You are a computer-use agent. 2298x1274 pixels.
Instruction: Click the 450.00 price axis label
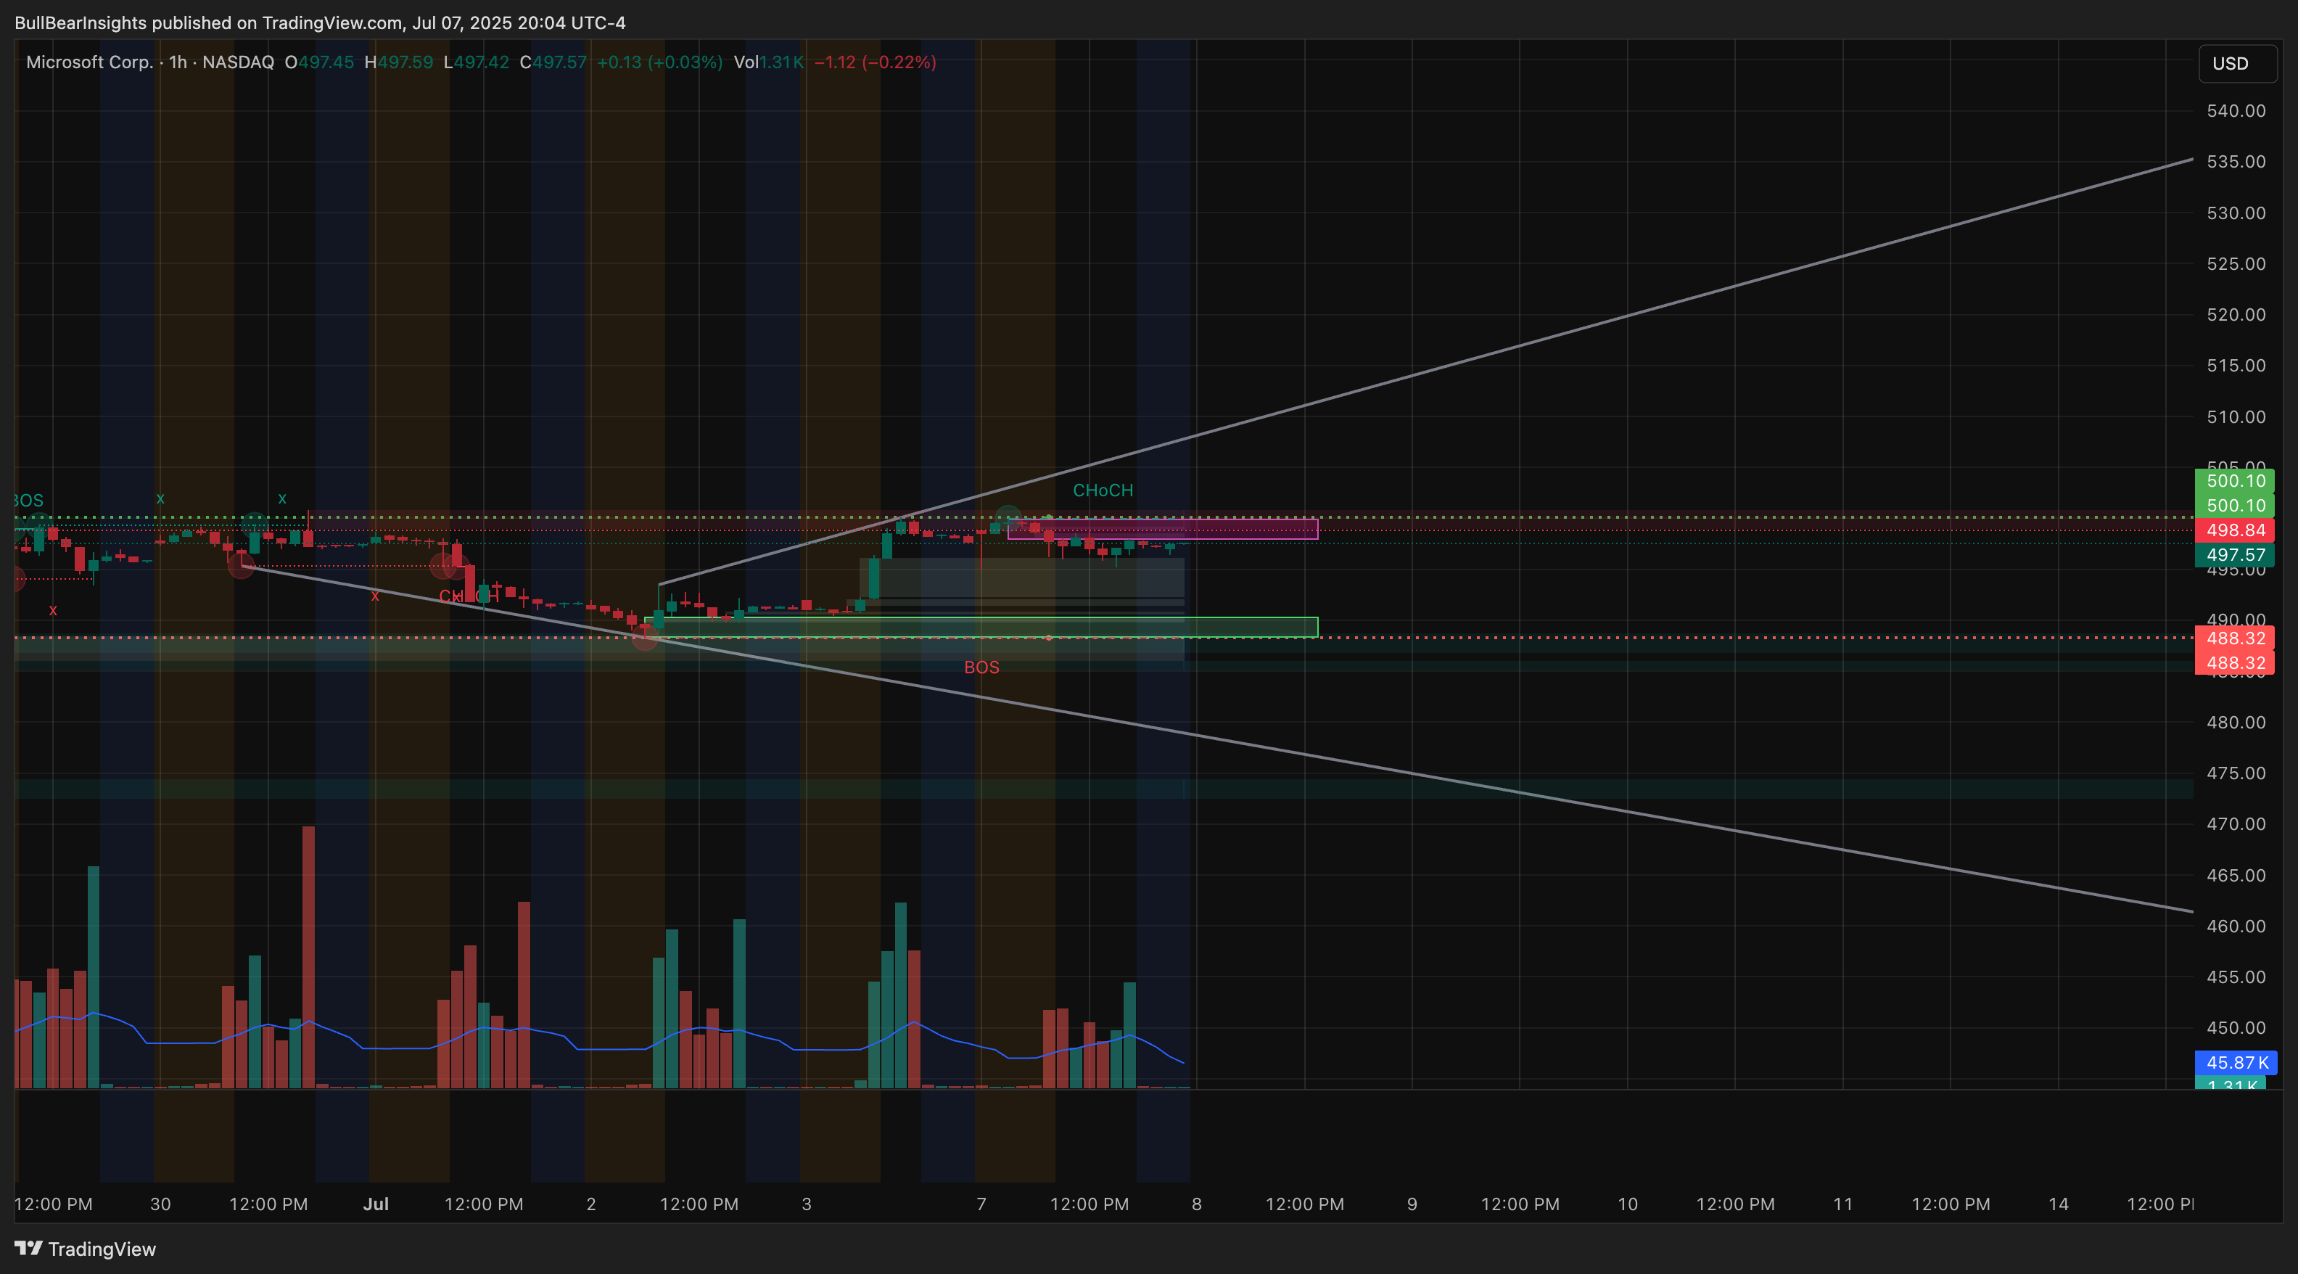coord(2236,1028)
